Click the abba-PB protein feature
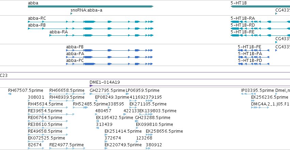Viewport: 290px width, 150px height. click(109, 50)
